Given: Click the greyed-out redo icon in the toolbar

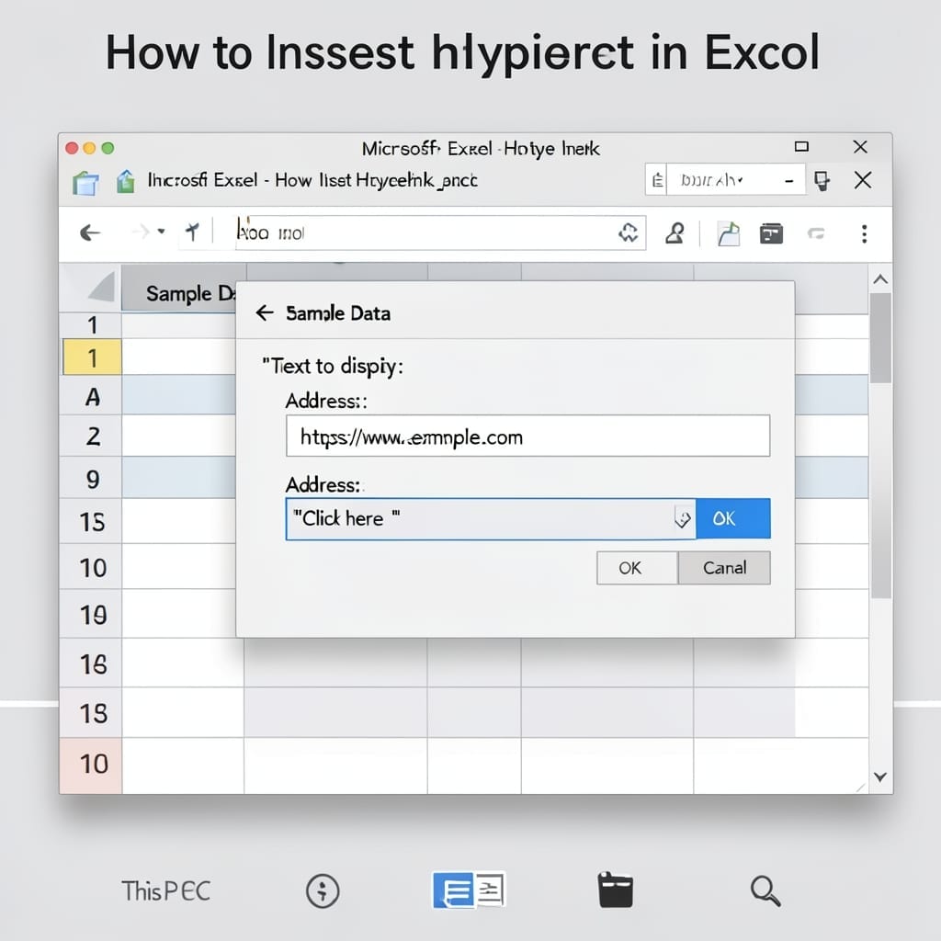Looking at the screenshot, I should (x=816, y=233).
